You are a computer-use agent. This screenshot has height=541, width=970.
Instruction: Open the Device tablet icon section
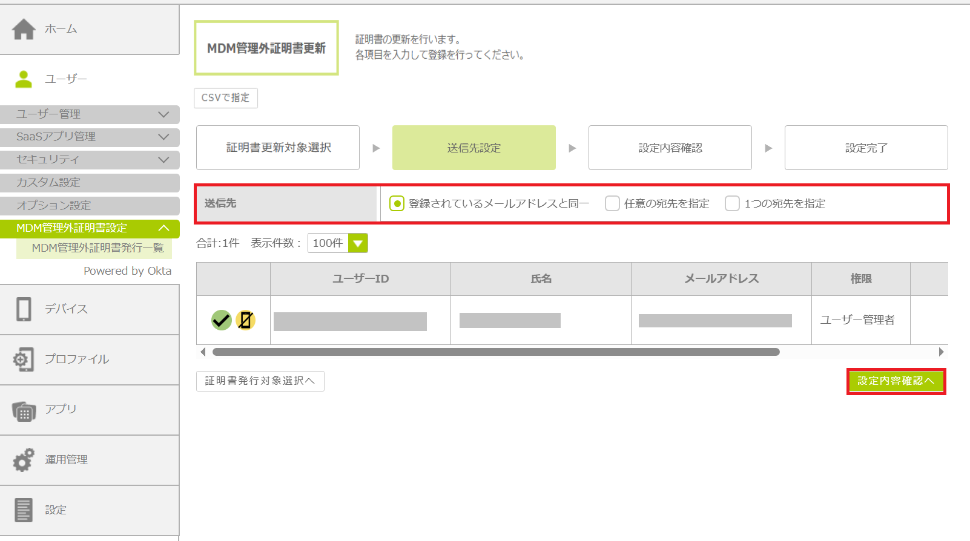pos(24,309)
